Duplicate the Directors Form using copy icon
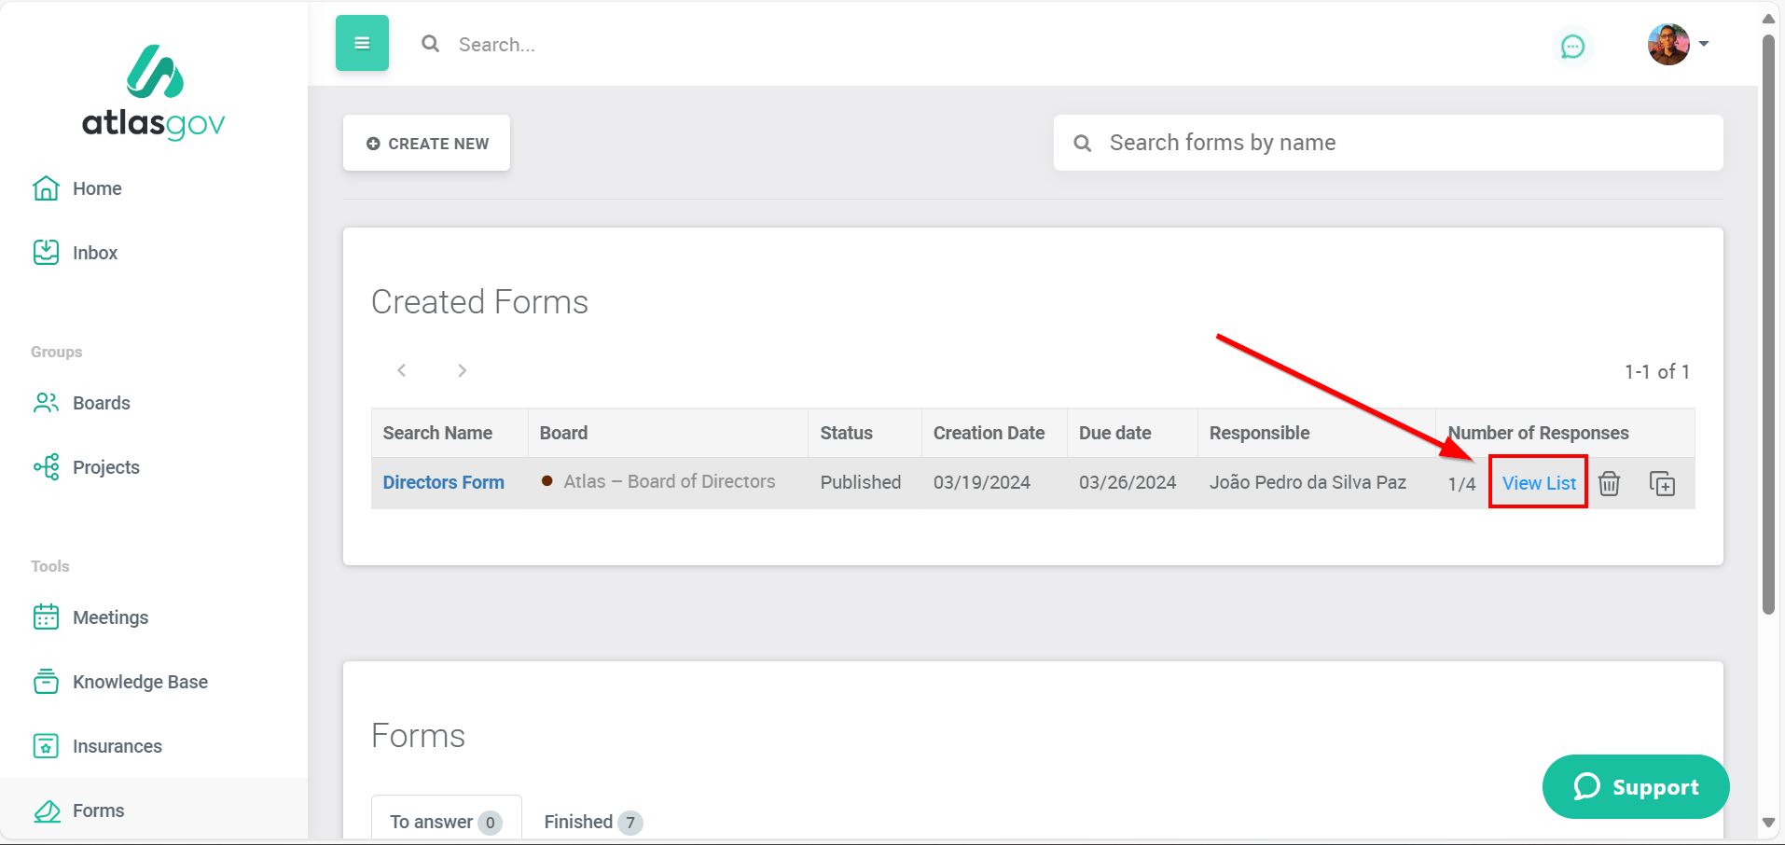Screen dimensions: 1785x845 (1662, 483)
